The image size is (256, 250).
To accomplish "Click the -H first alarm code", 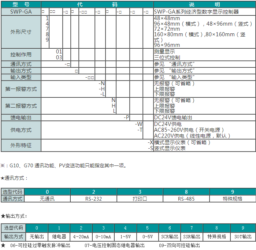I will coord(102,89).
